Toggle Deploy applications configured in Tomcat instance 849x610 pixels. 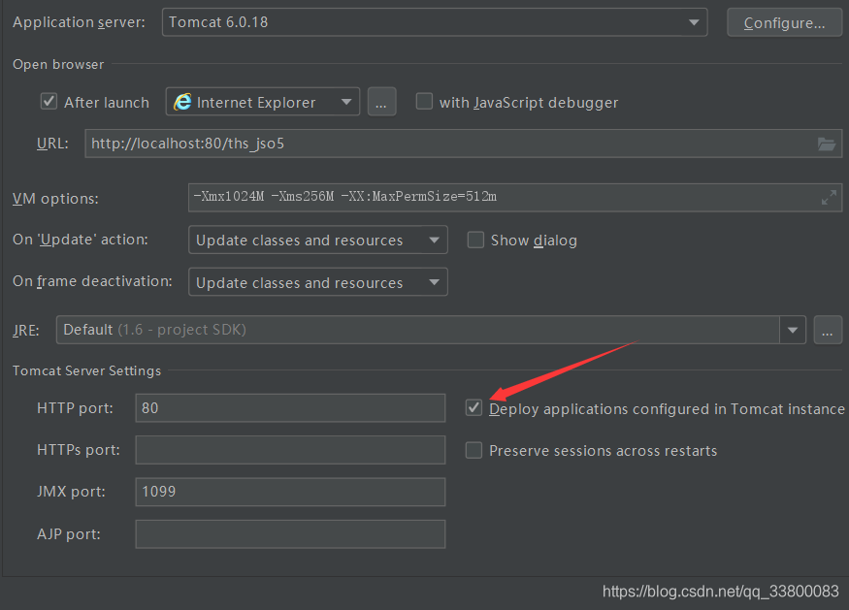point(473,407)
